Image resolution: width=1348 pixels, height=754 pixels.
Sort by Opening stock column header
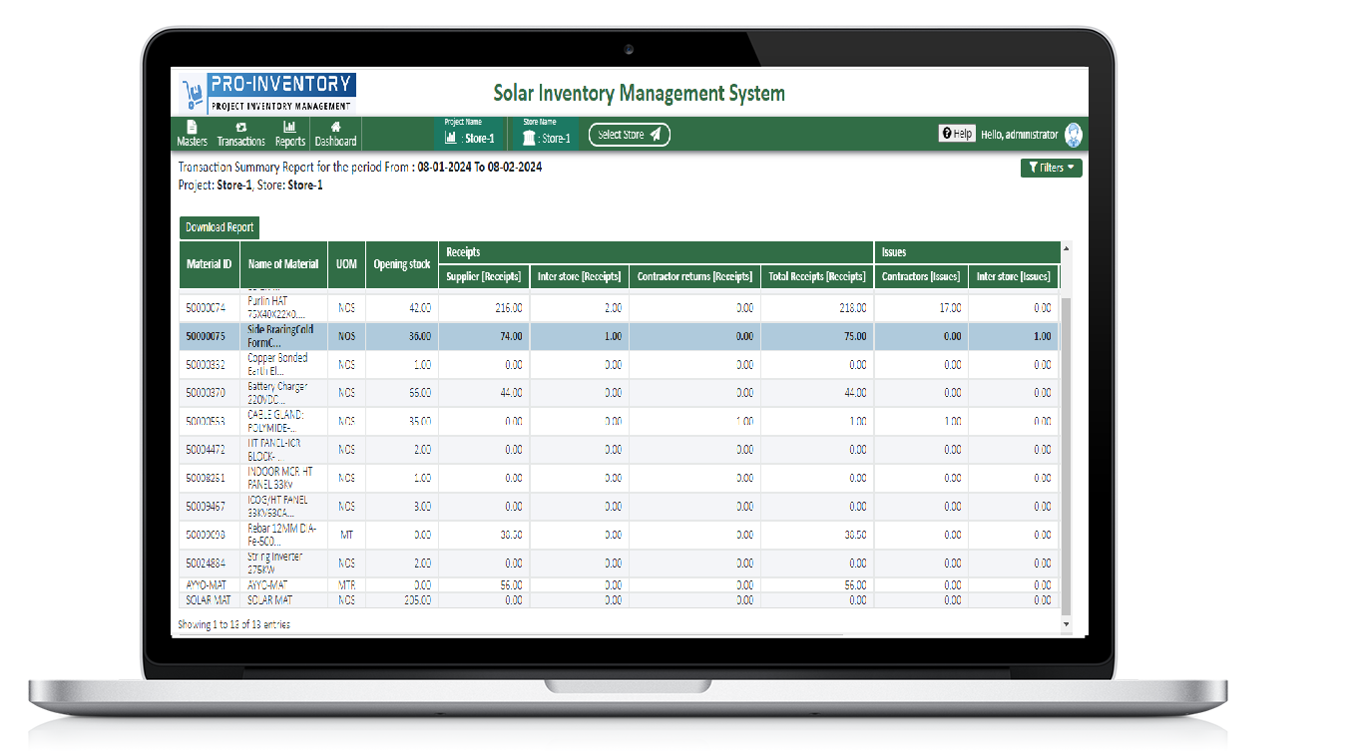(402, 264)
